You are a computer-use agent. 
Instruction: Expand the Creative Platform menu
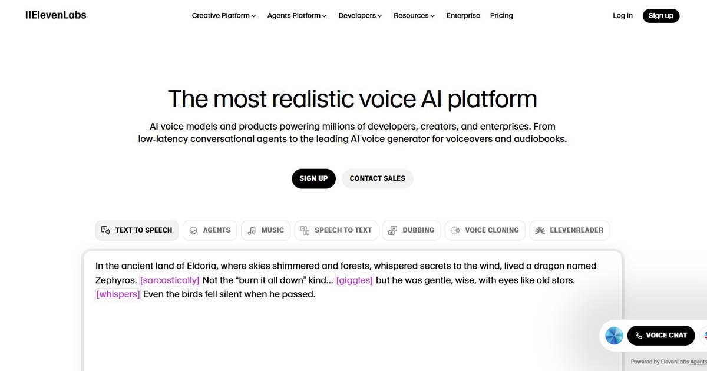click(x=223, y=16)
